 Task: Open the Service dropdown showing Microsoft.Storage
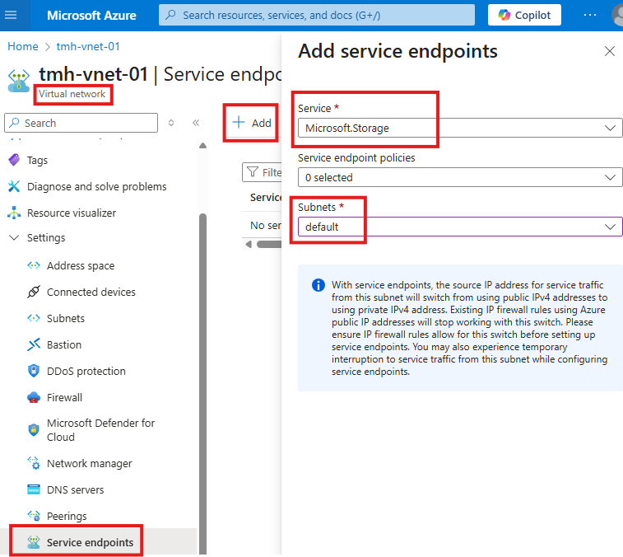pos(460,128)
